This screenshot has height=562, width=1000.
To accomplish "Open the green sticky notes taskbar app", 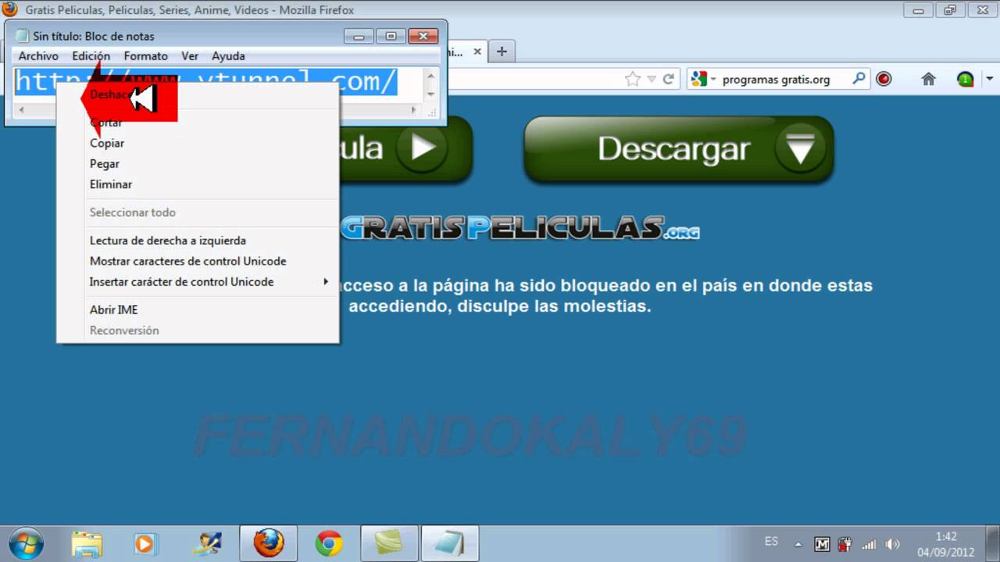I will 389,543.
